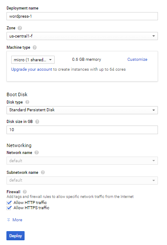Click the Networking section heading
167x245 pixels.
tap(19, 145)
